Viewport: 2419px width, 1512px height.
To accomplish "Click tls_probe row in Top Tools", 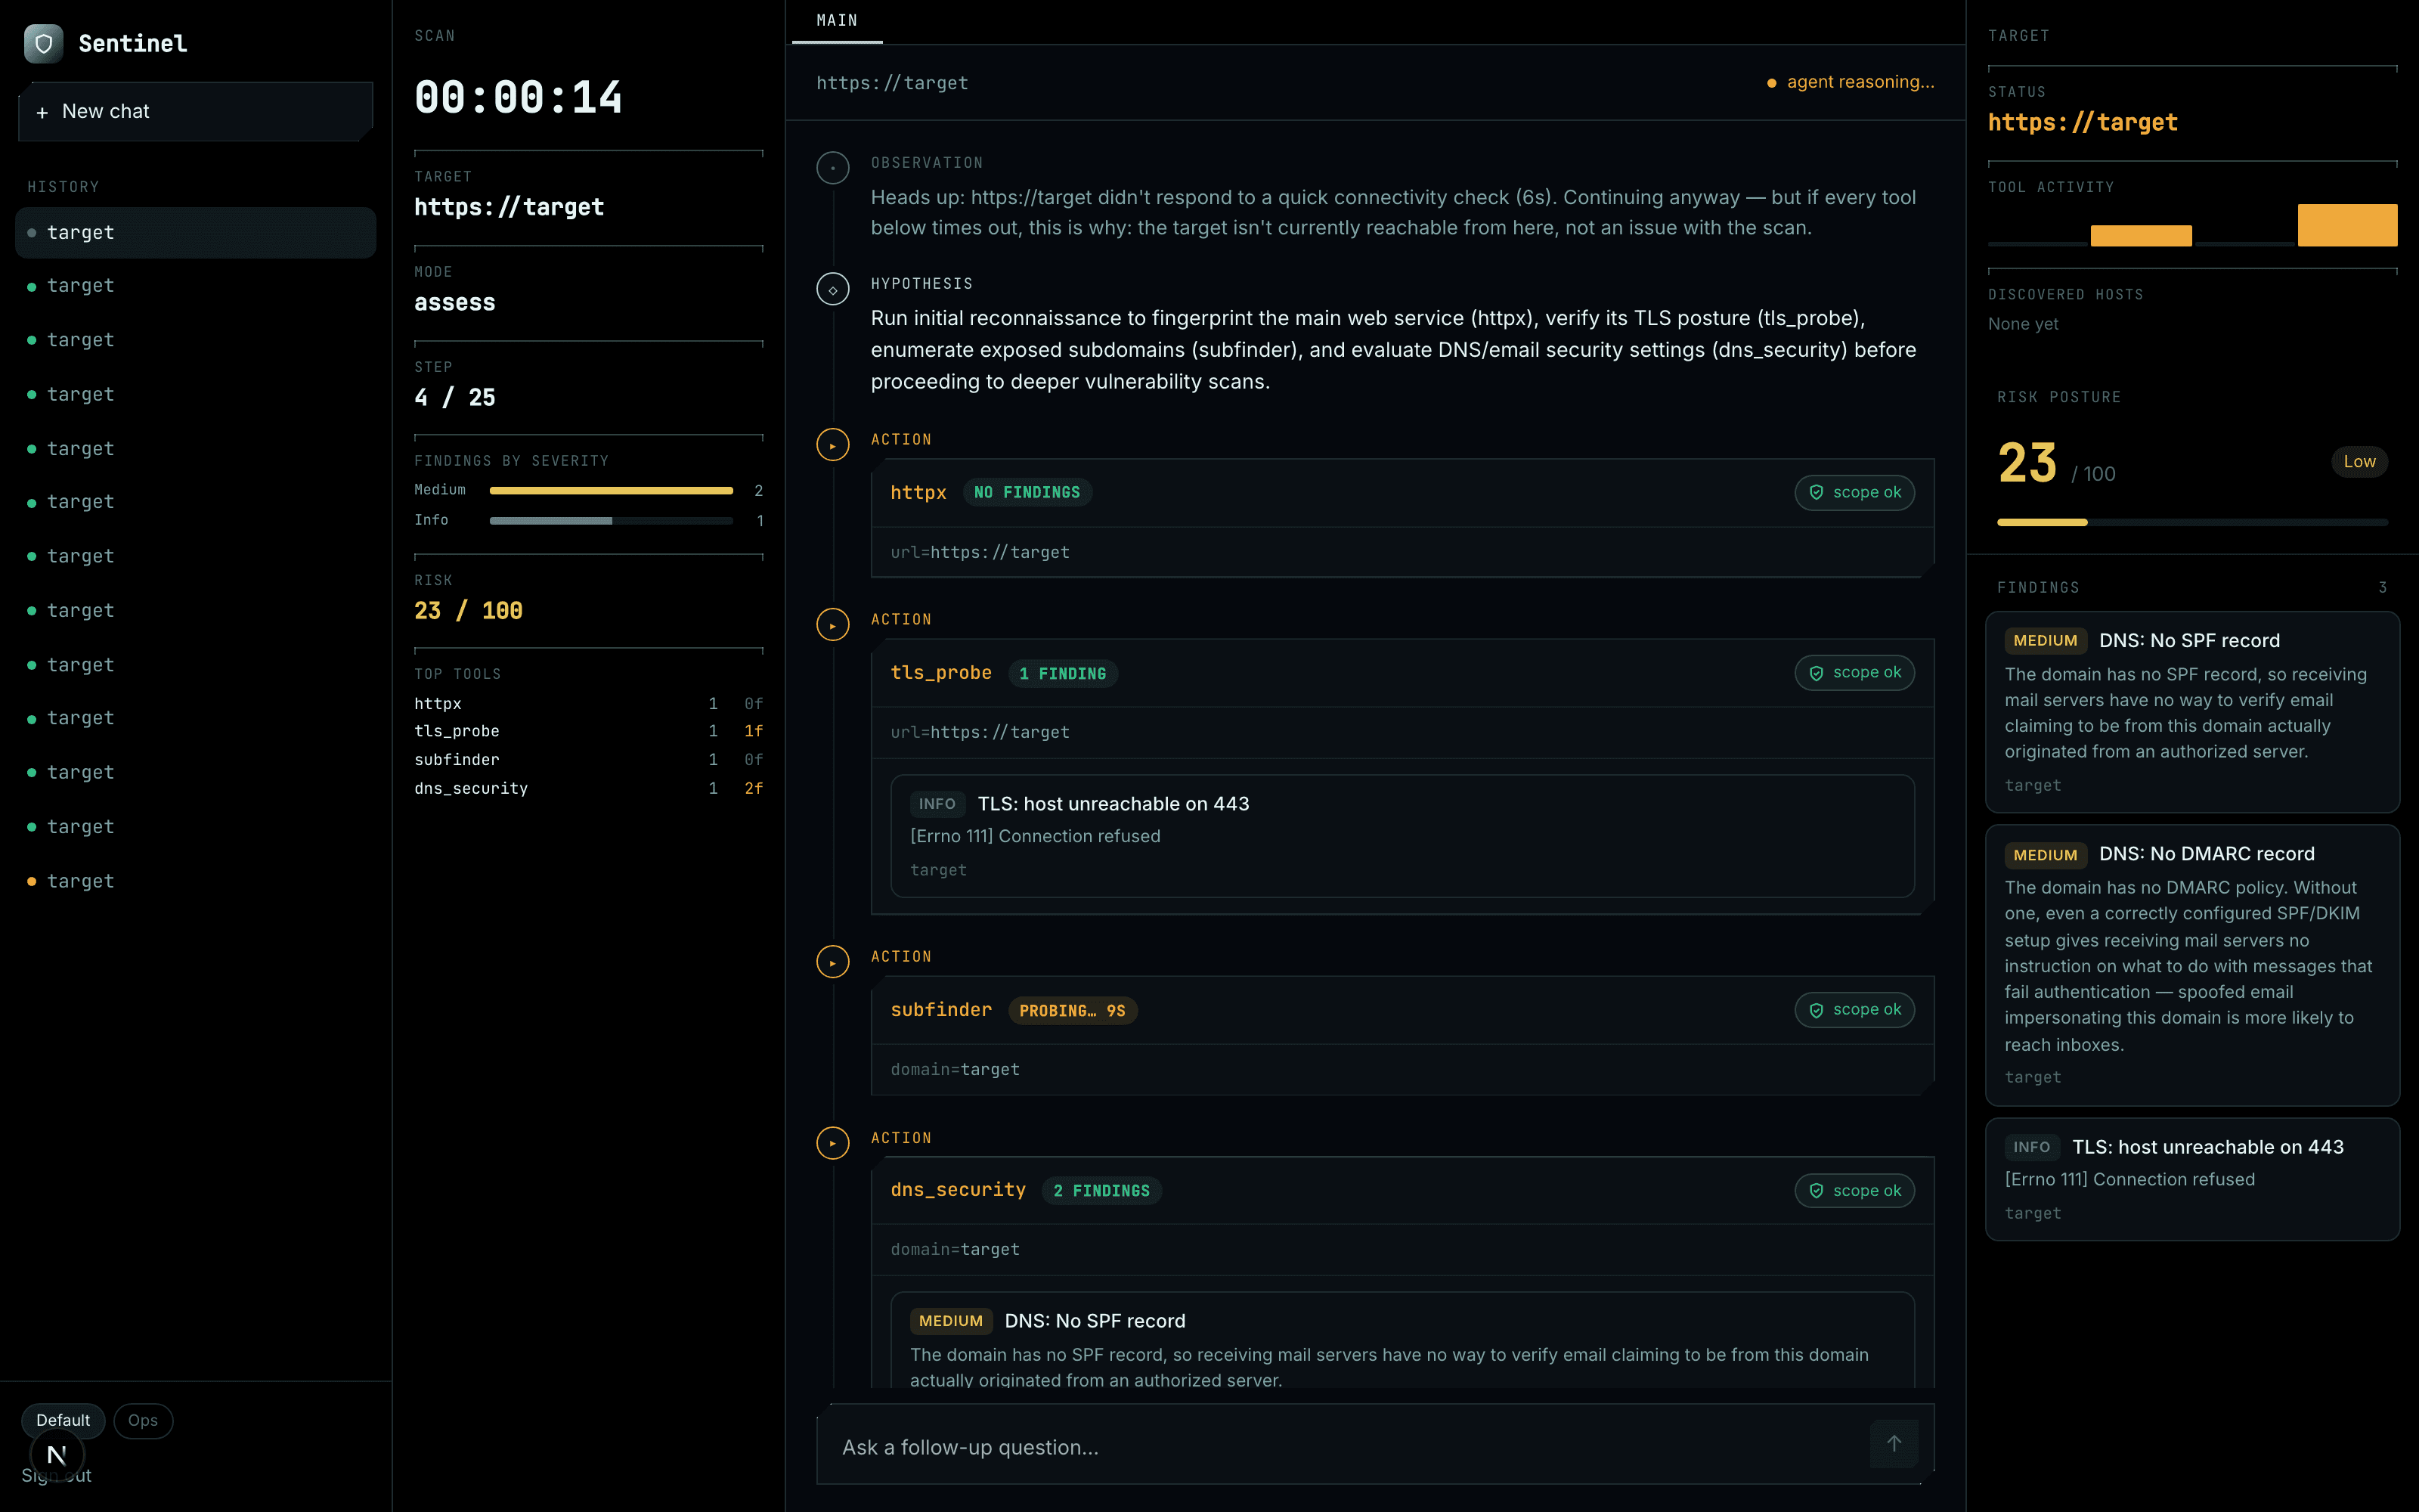I will pos(589,731).
